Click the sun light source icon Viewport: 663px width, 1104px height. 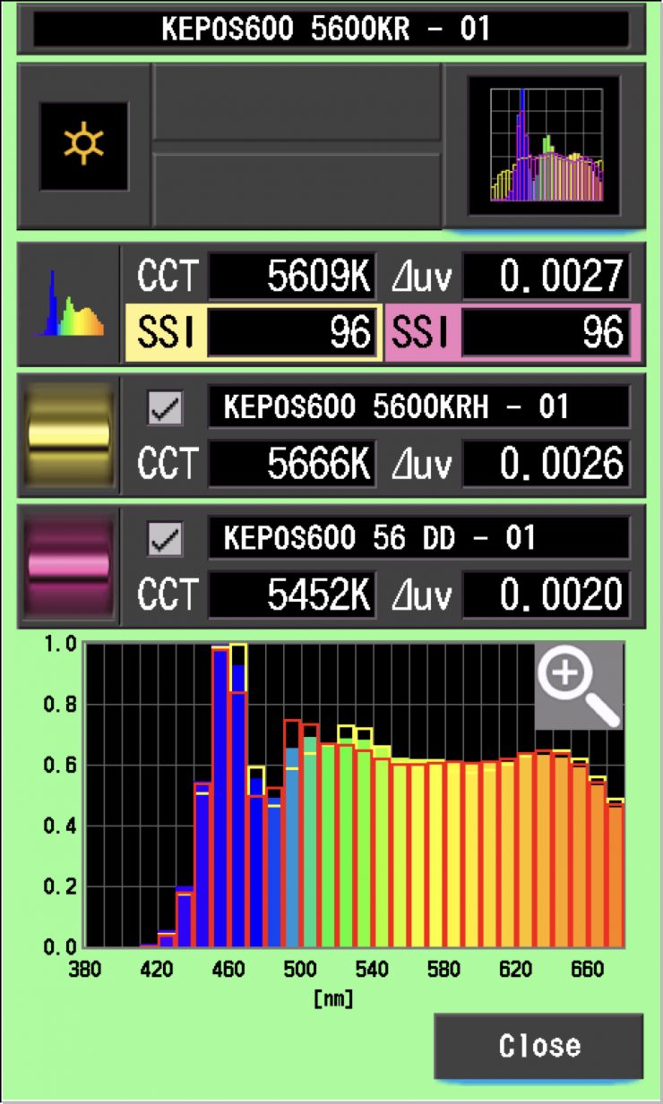tap(83, 145)
